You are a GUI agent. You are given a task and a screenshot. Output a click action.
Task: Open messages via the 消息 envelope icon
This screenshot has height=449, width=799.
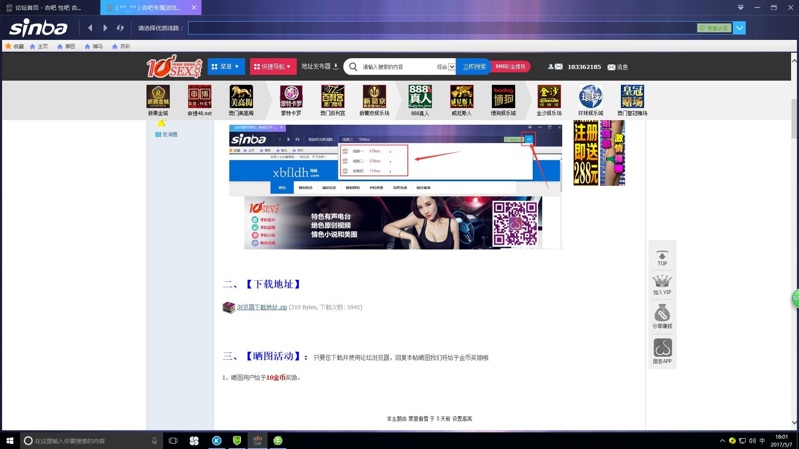[x=611, y=67]
